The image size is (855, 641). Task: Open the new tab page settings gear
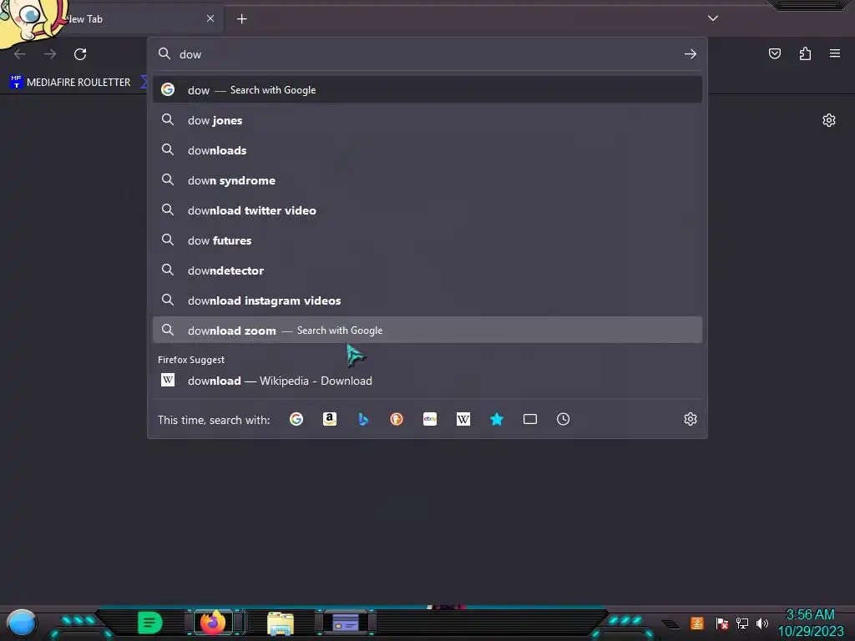coord(829,120)
